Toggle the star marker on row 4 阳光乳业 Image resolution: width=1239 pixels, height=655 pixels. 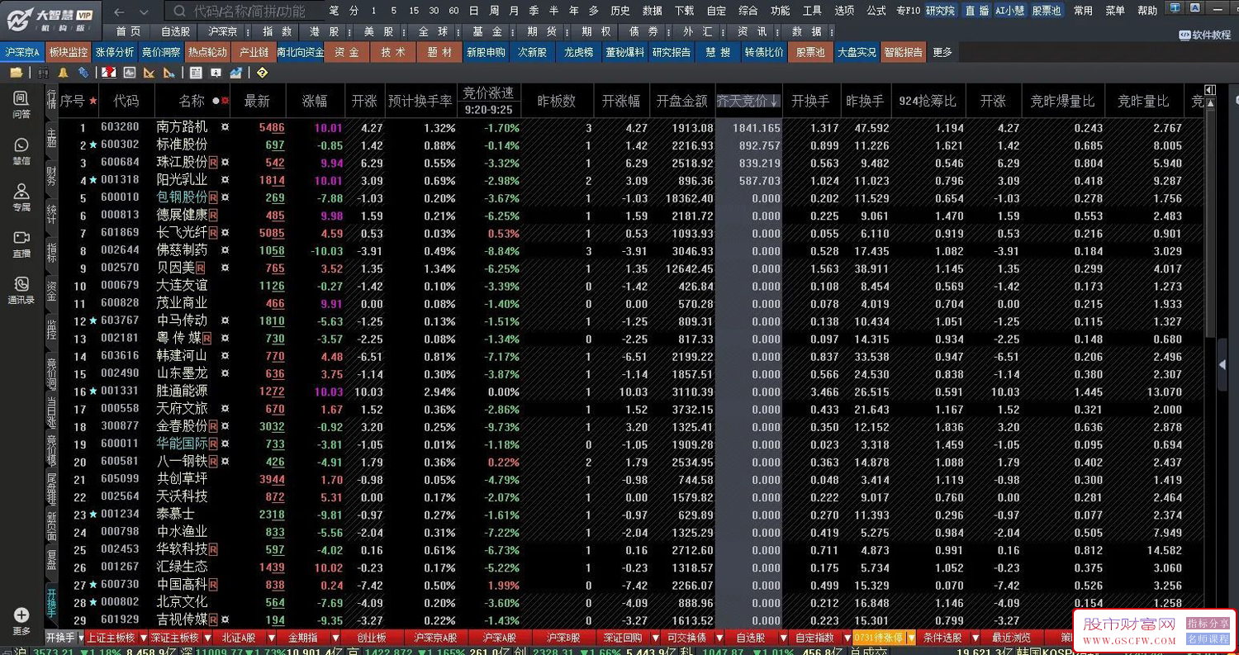click(93, 180)
